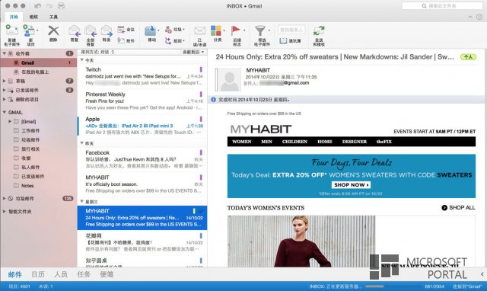The image size is (487, 291).
Task: Reply All to the selected email
Action: tap(91, 30)
